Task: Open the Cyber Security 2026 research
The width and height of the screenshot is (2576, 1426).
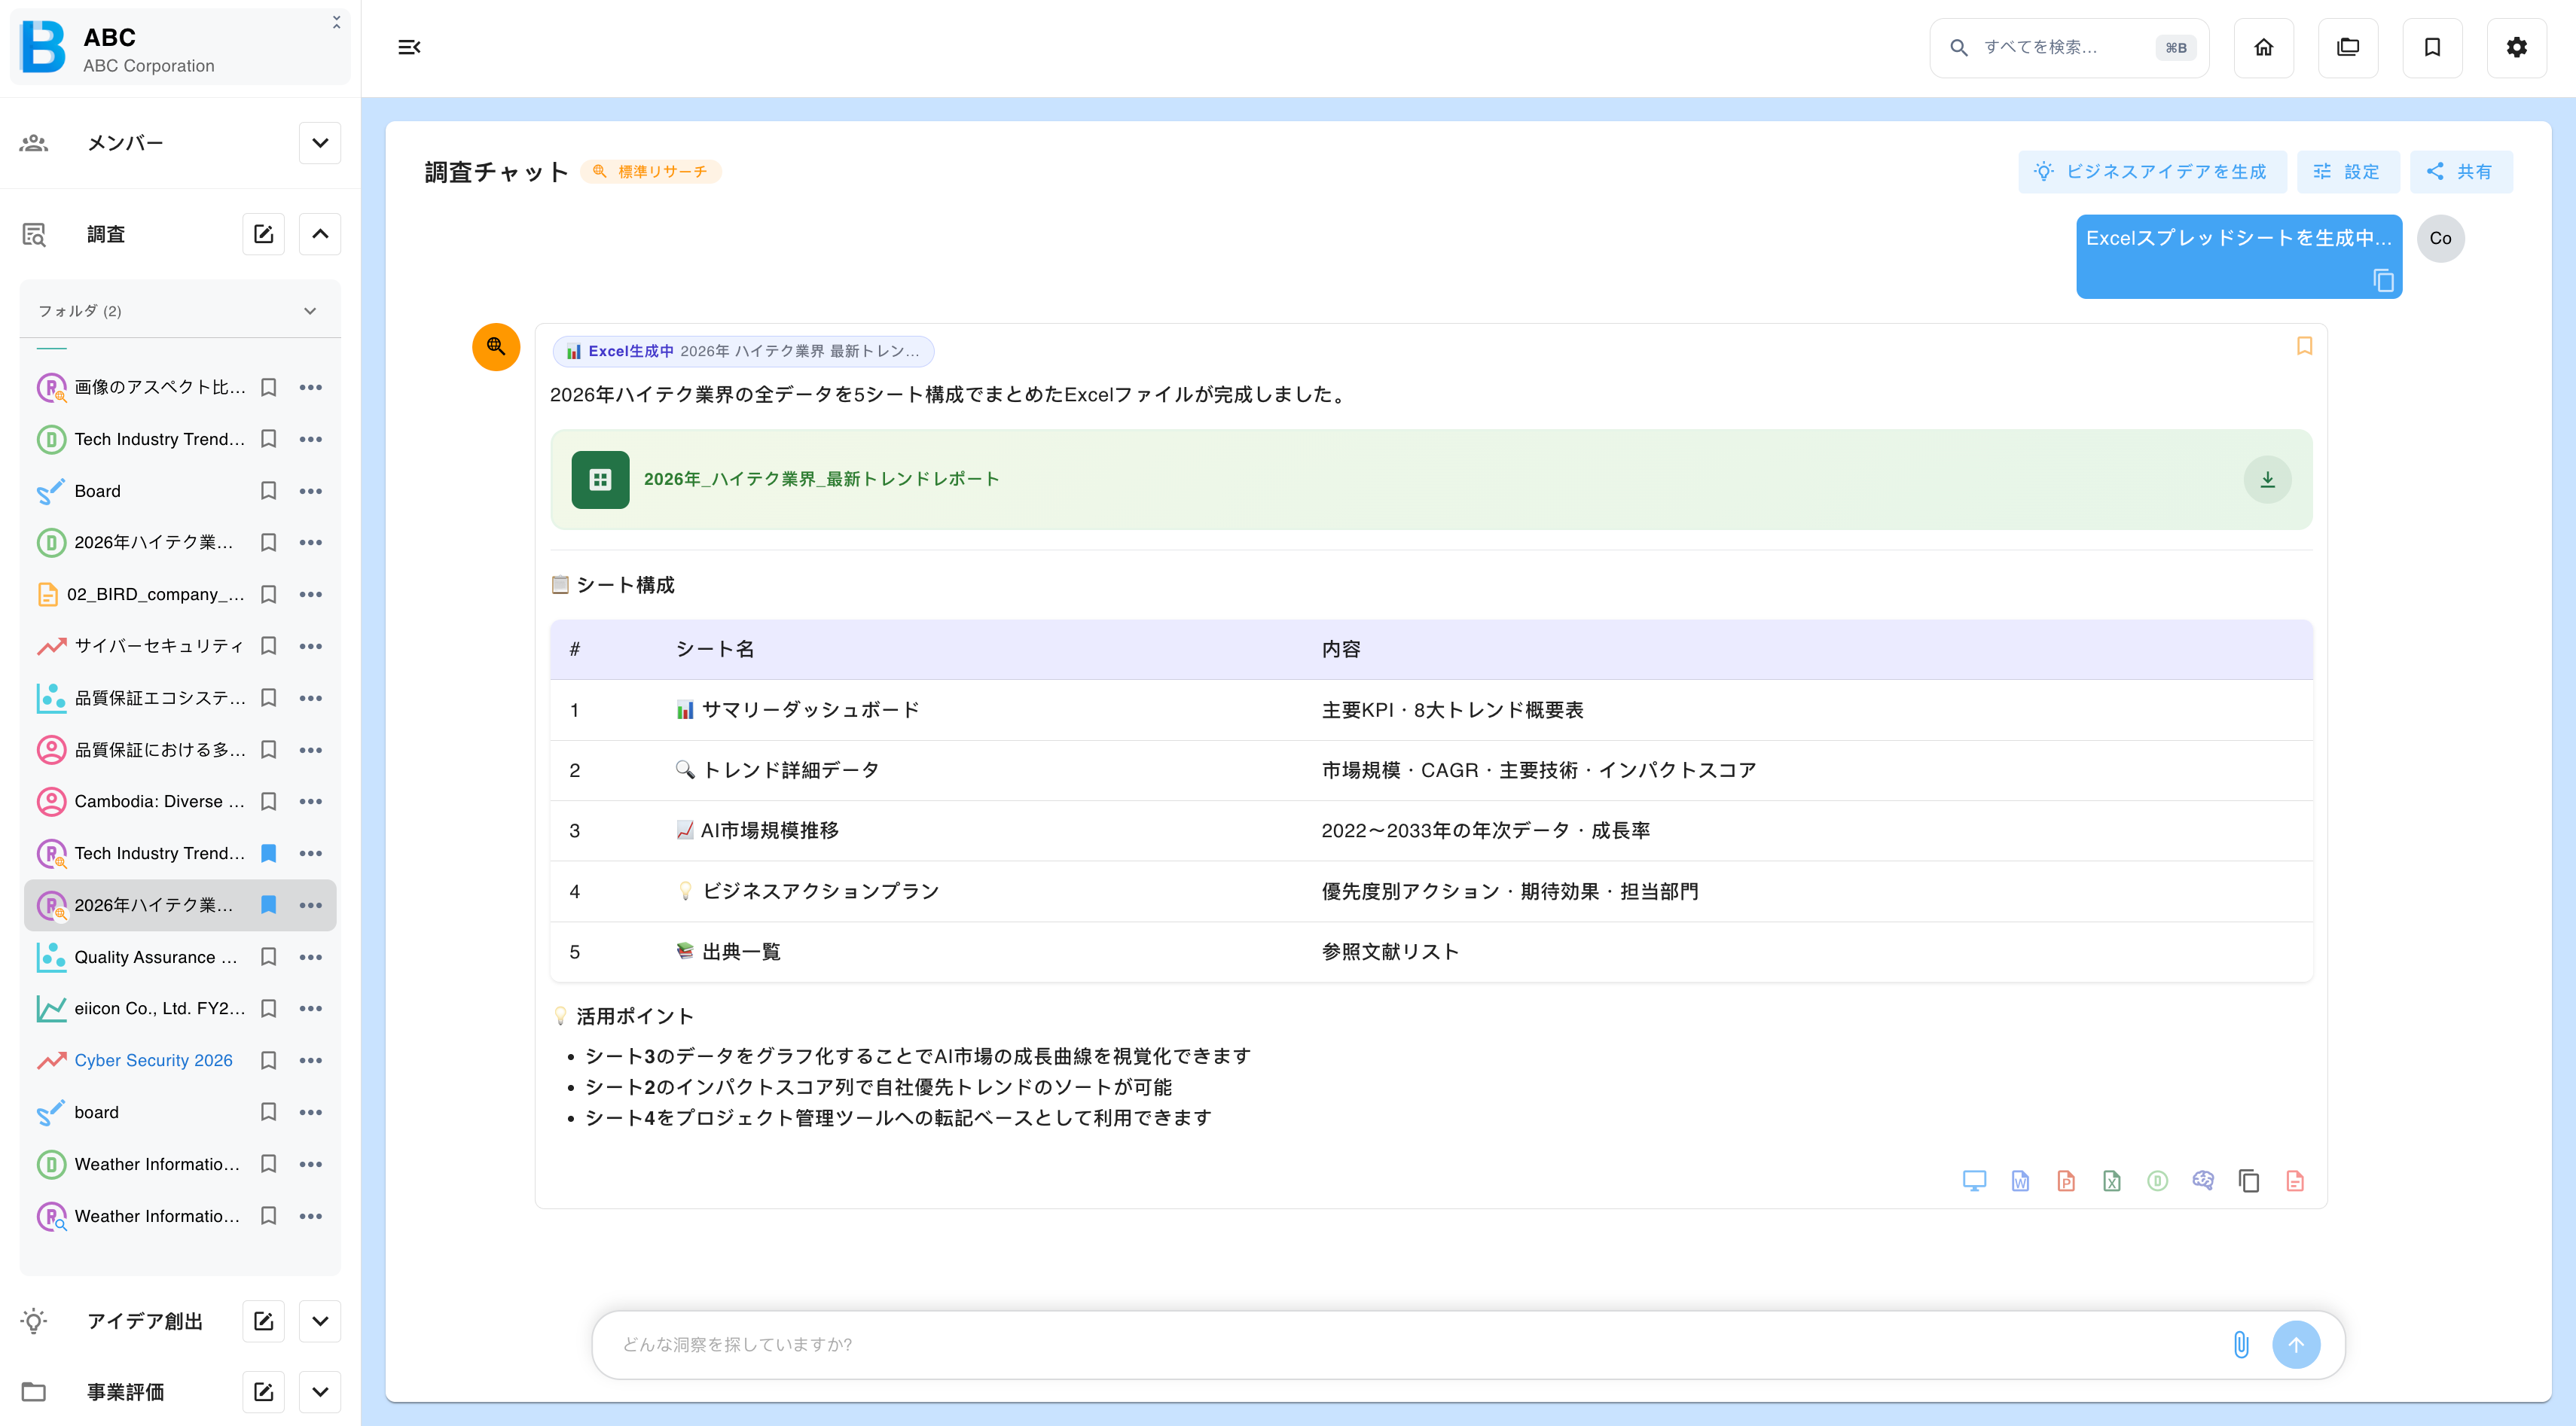Action: coord(153,1060)
